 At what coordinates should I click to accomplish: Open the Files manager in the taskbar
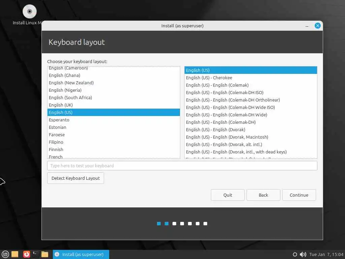[x=45, y=254]
